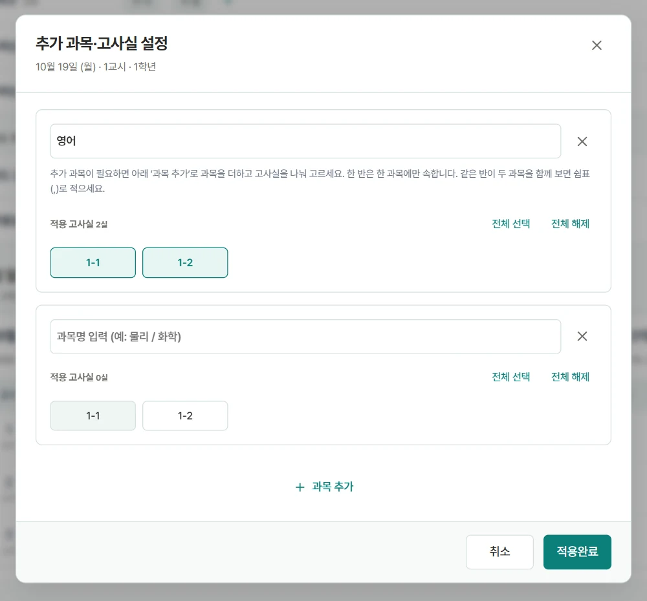This screenshot has height=601, width=647.
Task: Click 전체 해제 for the second subject
Action: coord(570,377)
